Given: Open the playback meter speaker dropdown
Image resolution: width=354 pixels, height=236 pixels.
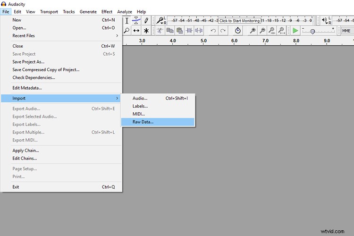Looking at the screenshot, I should pos(324,20).
